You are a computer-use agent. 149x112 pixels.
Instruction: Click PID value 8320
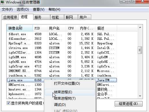point(38,43)
